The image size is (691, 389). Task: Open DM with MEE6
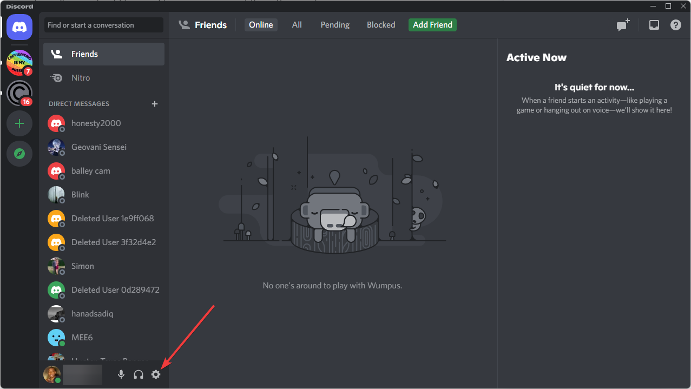[104, 338]
